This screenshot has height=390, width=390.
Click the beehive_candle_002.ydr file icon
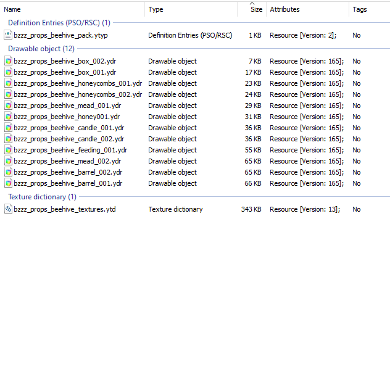(x=8, y=139)
